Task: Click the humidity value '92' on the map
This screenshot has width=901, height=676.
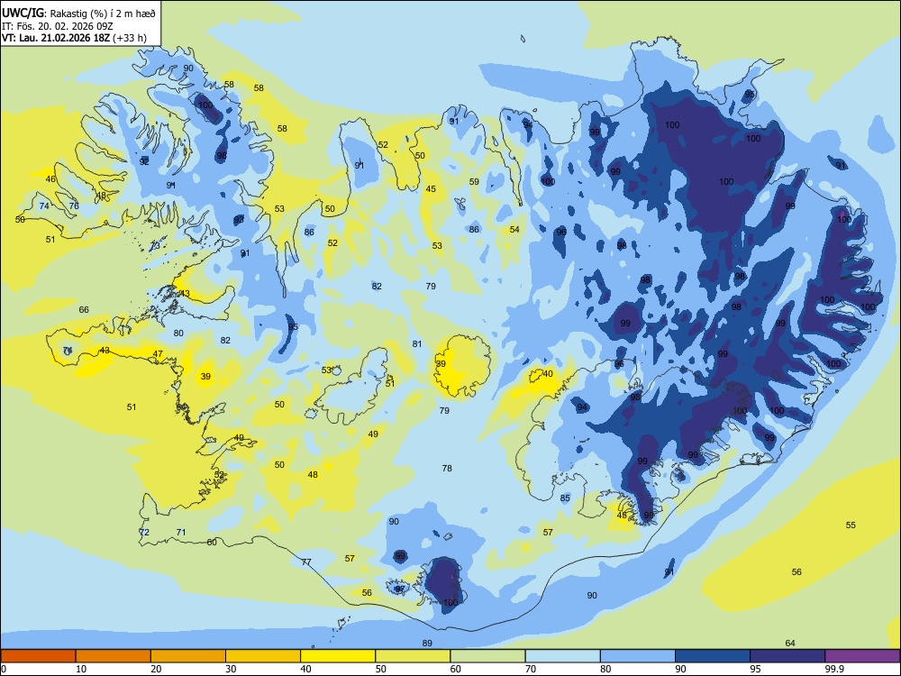Action: [x=144, y=162]
